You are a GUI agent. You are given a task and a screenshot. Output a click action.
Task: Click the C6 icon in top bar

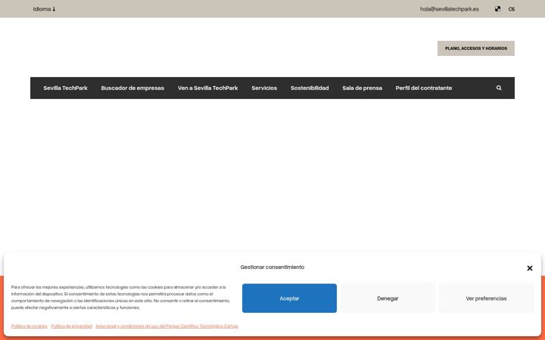511,9
